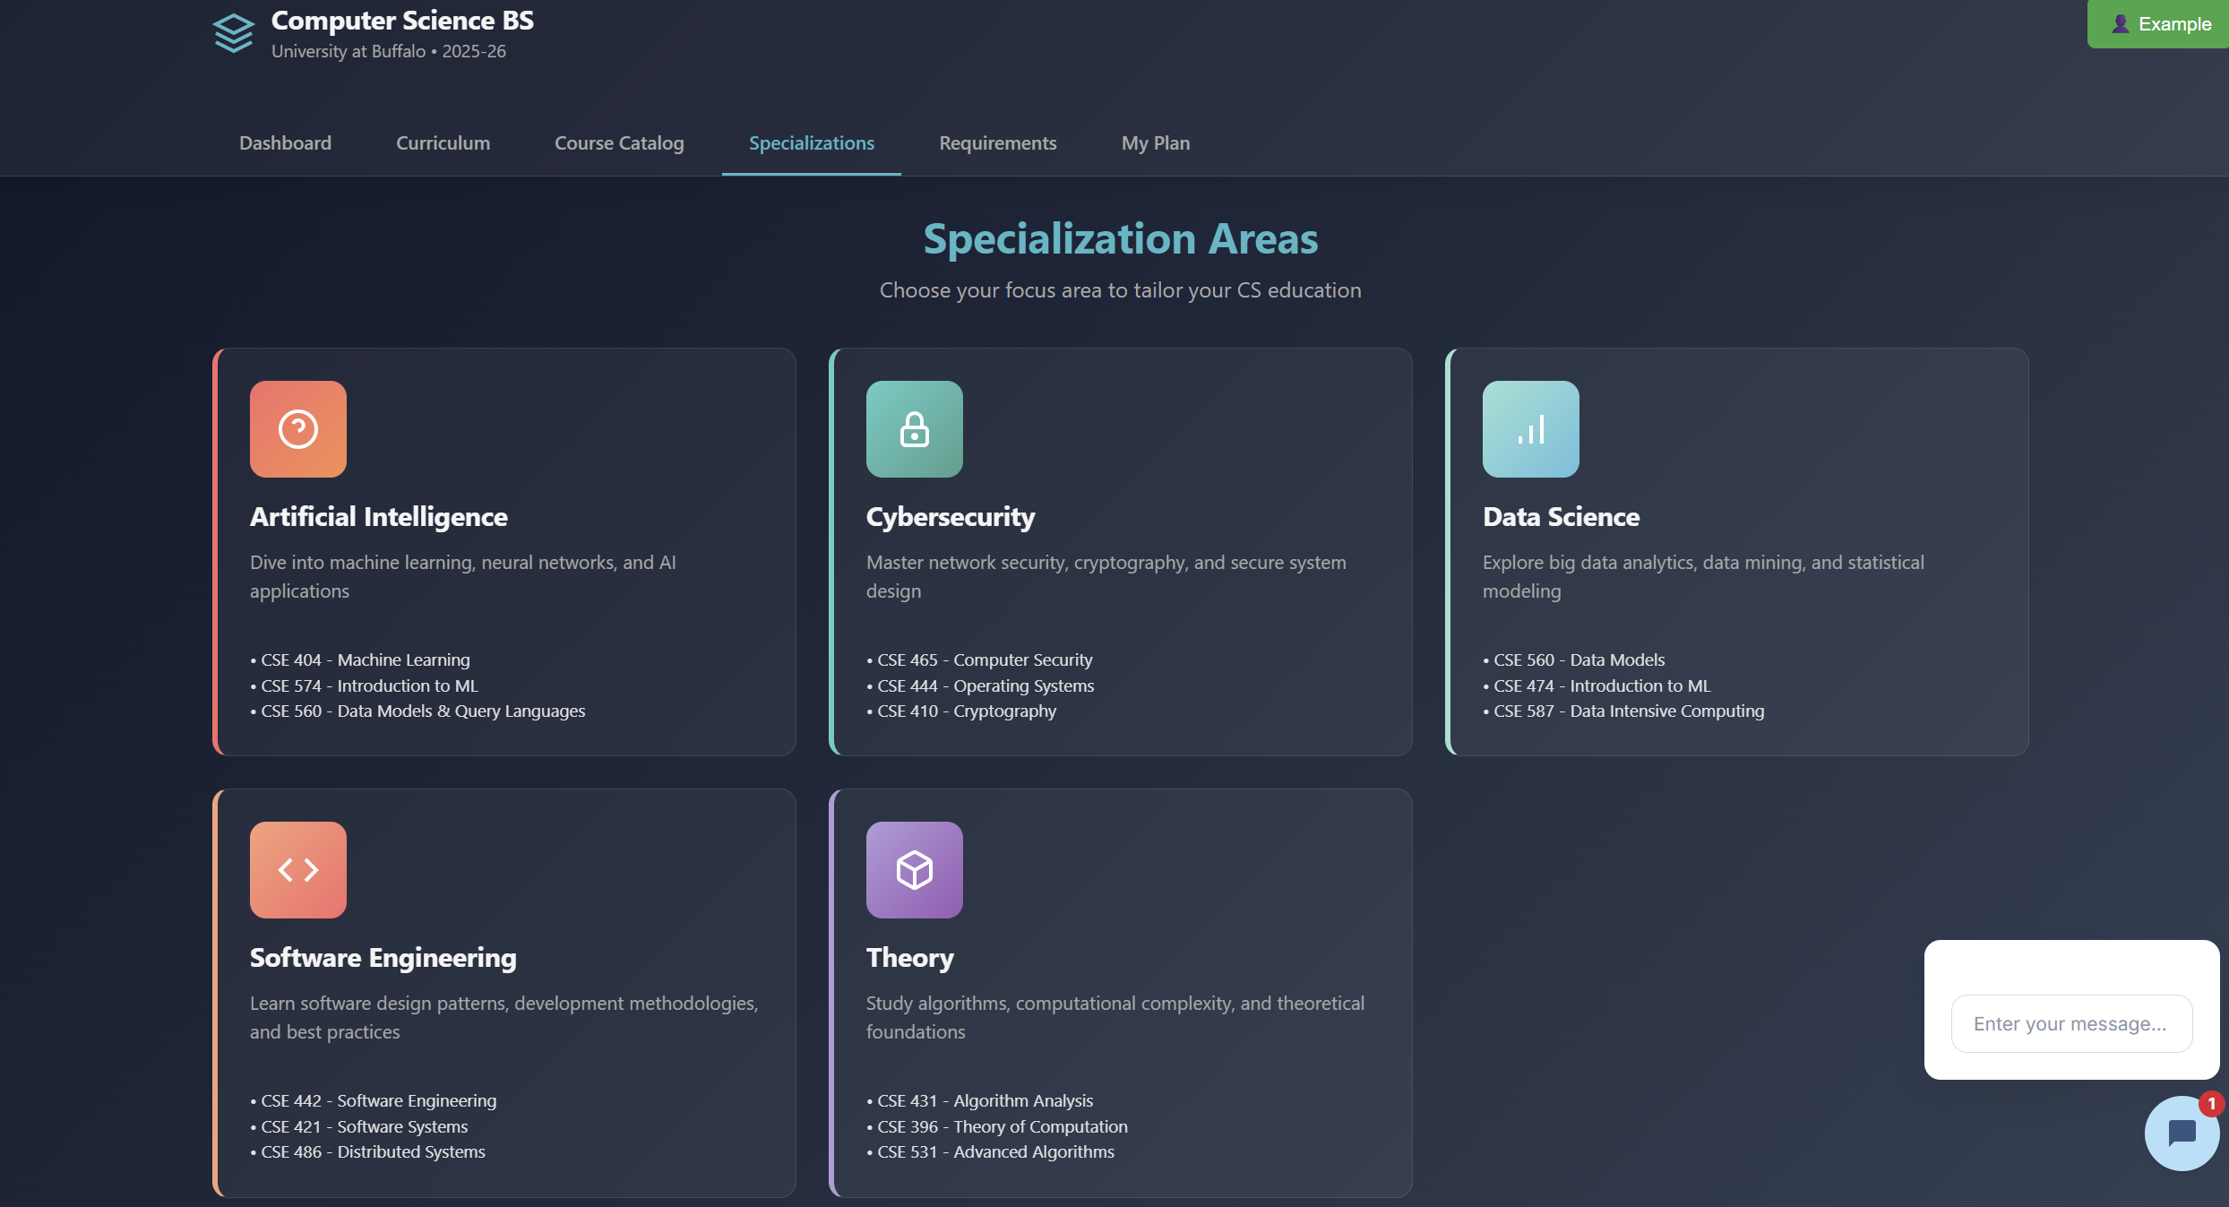The image size is (2229, 1207).
Task: Select the Data Science specialization heading
Action: pyautogui.click(x=1561, y=517)
